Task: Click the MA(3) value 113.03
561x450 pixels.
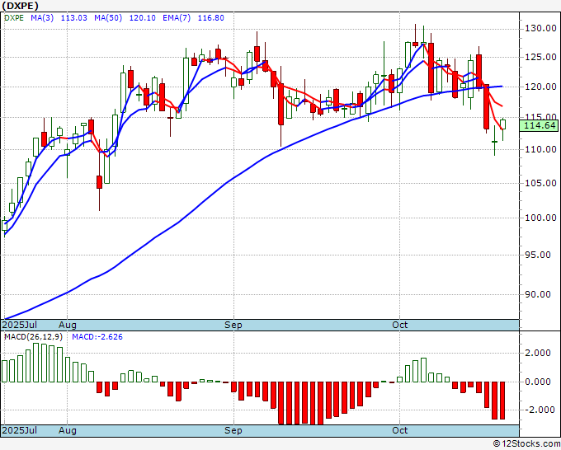Action: coord(73,17)
